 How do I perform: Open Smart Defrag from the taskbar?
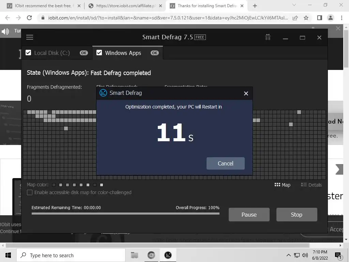(168, 255)
